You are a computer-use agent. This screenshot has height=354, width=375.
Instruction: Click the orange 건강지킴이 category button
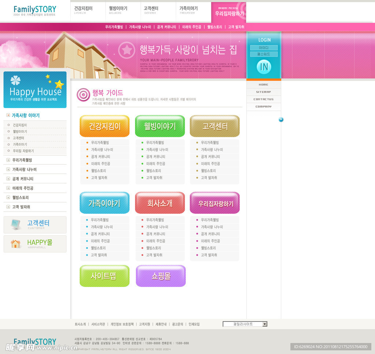[104, 126]
